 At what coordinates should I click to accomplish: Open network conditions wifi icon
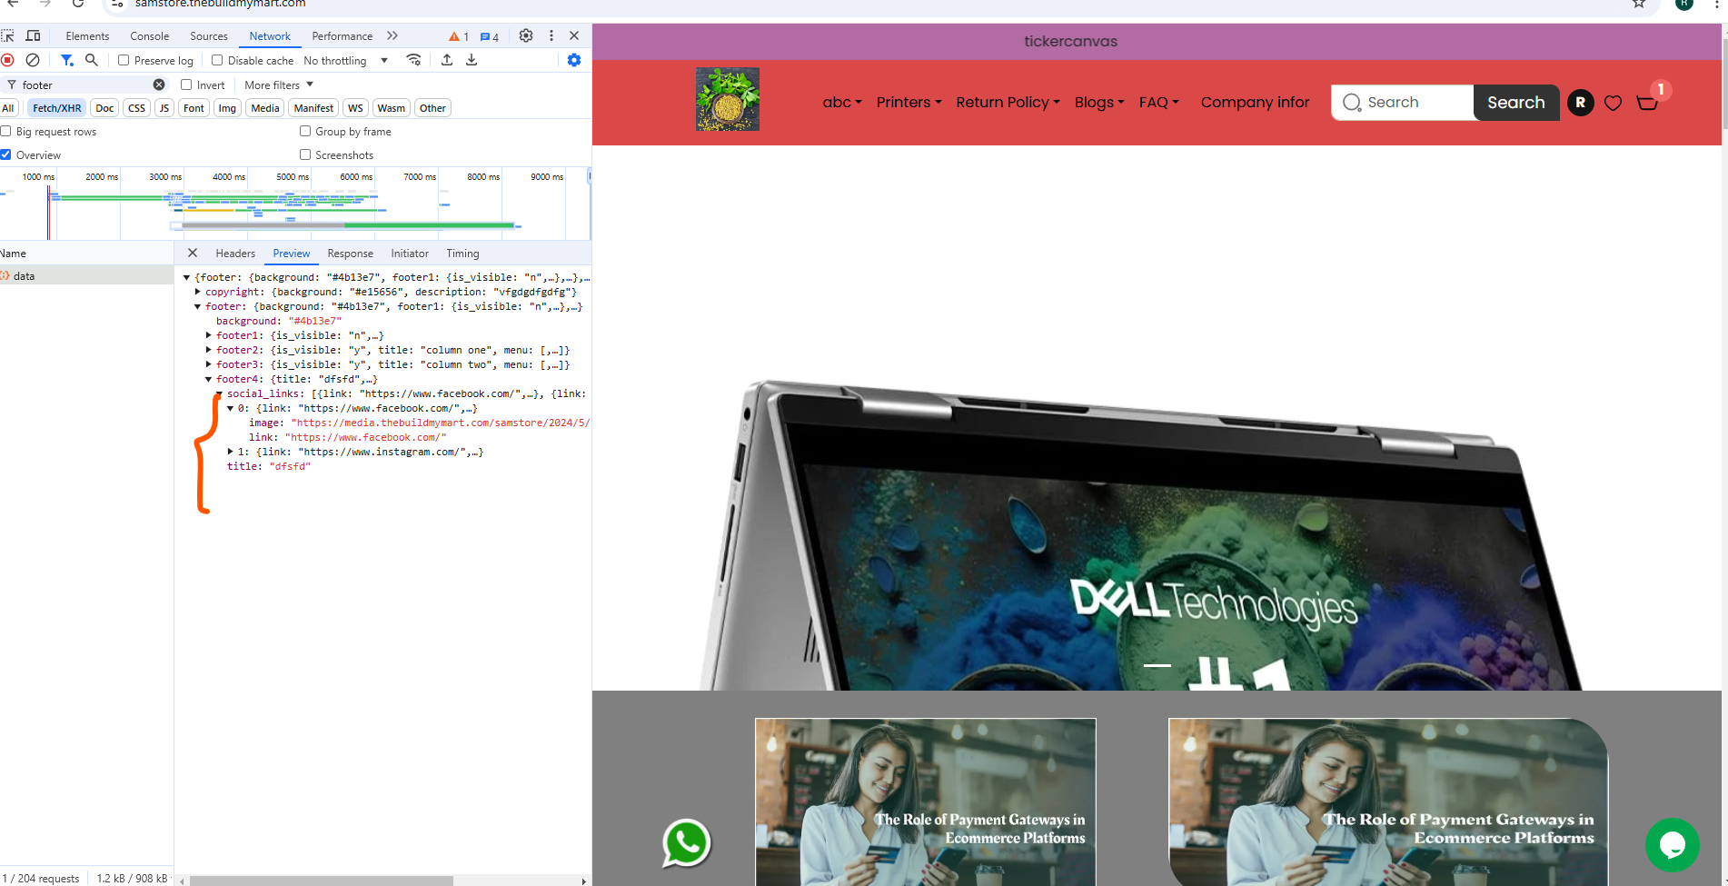413,60
